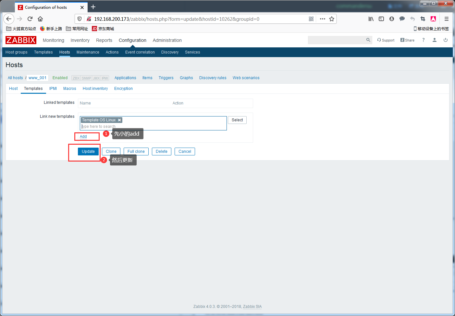Go back with browser back arrow

coord(9,19)
